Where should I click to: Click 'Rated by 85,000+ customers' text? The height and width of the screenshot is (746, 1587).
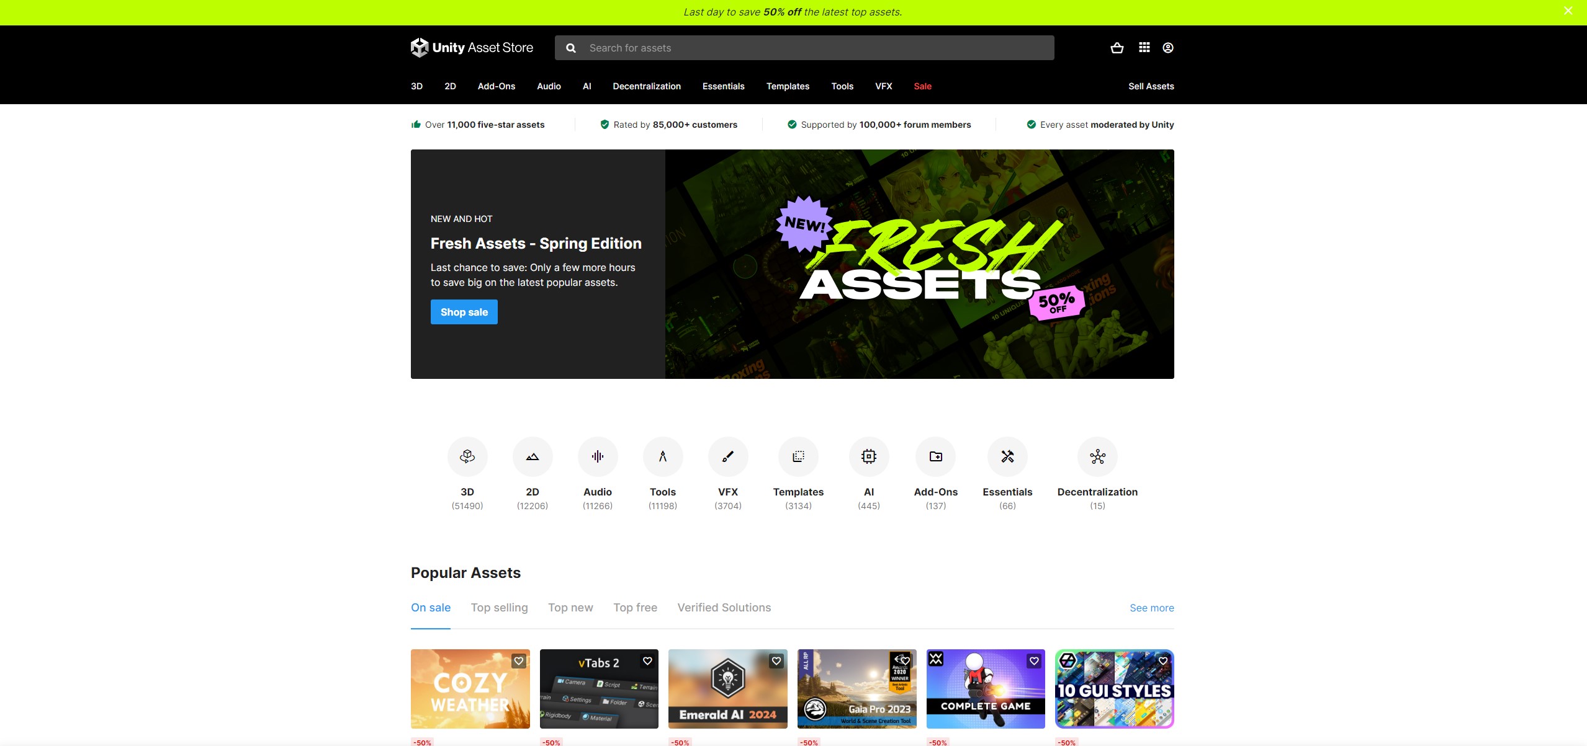point(675,125)
